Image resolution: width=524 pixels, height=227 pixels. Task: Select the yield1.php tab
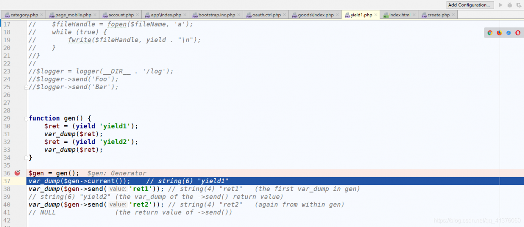pos(361,15)
